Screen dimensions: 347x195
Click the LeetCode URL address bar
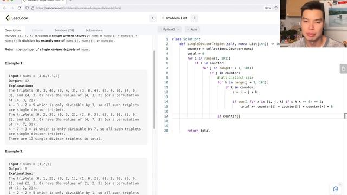click(79, 8)
